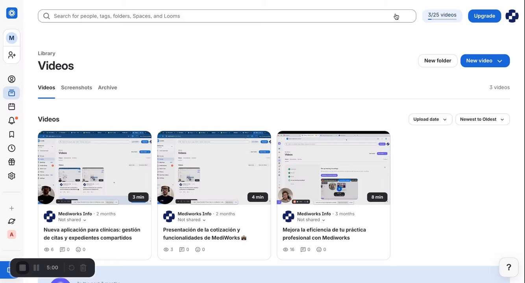Click Mediworks Info author on 3 months video

coord(314,214)
